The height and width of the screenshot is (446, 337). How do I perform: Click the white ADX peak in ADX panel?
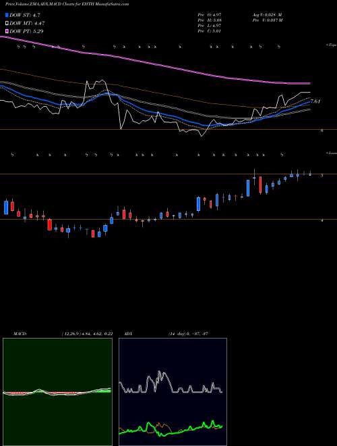(160, 373)
